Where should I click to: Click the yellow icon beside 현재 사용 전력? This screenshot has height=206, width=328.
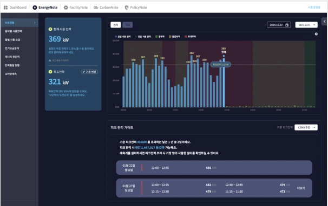50,29
